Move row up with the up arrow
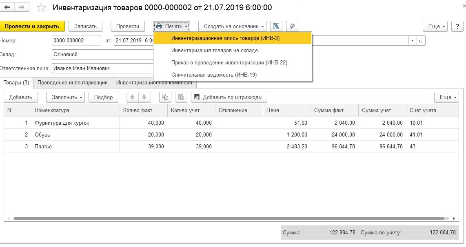The width and height of the screenshot is (466, 247). click(x=133, y=97)
